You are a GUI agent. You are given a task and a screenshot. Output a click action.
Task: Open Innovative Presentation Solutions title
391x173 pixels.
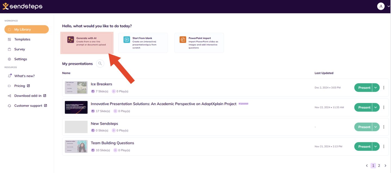pyautogui.click(x=164, y=104)
